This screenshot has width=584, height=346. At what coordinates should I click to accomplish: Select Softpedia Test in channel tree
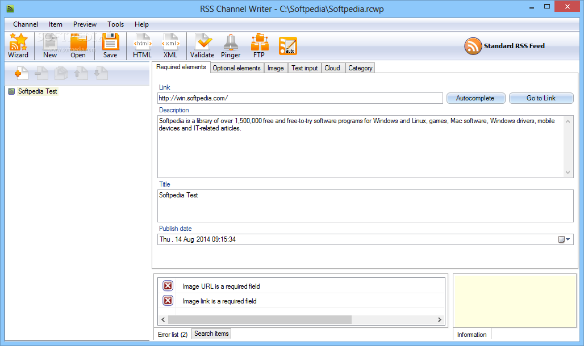37,91
